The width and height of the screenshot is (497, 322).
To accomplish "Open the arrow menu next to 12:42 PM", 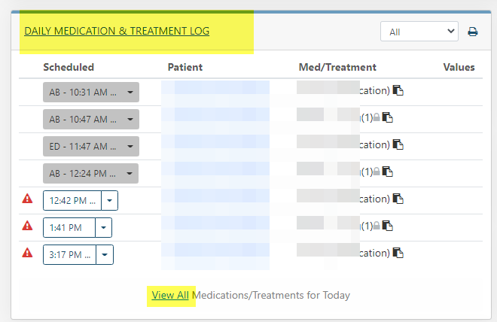I will pyautogui.click(x=109, y=200).
